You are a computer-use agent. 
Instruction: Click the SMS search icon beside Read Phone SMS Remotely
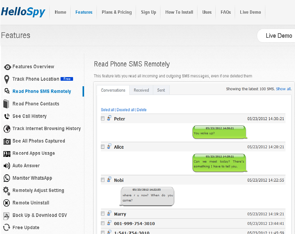point(7,91)
